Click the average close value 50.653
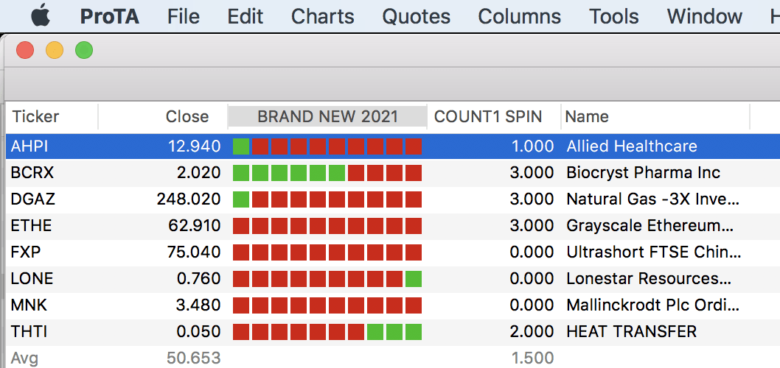The image size is (780, 368). (x=193, y=358)
